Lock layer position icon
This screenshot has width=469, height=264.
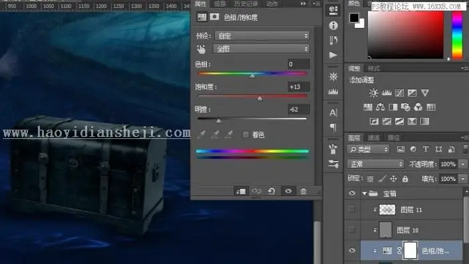point(393,179)
